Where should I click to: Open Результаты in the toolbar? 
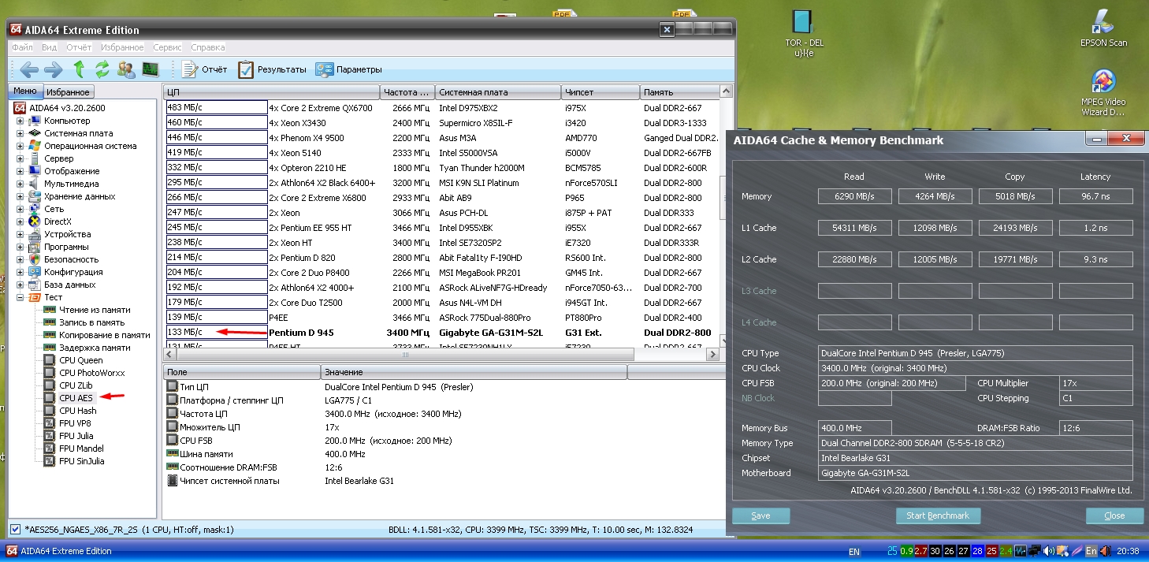(x=272, y=69)
